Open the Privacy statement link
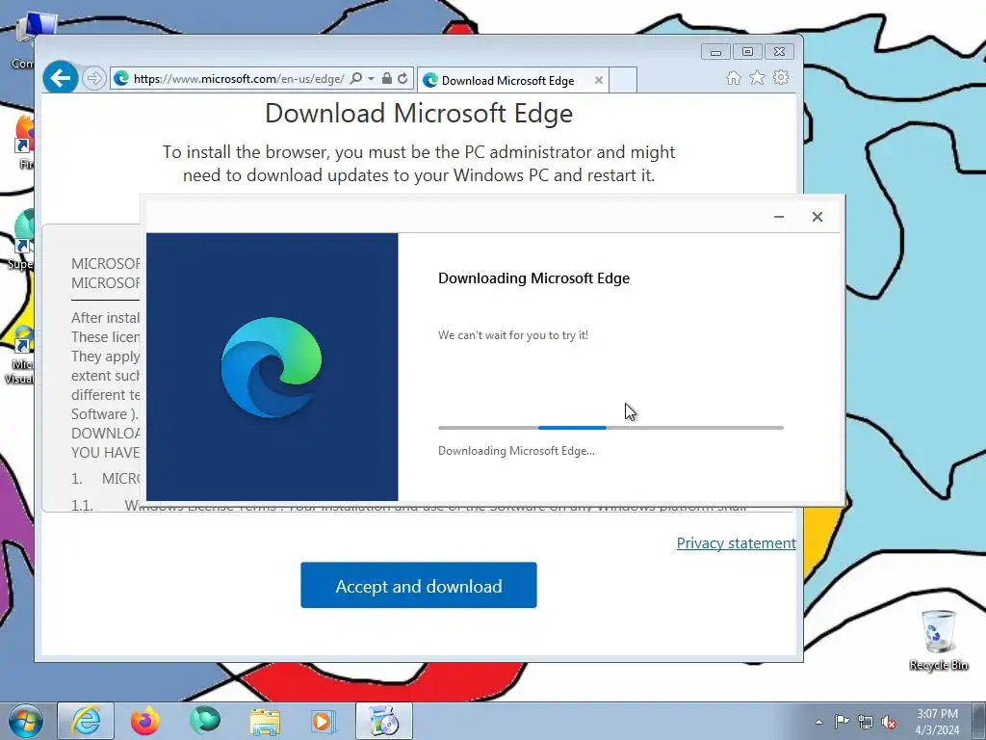The image size is (986, 740). 737,543
